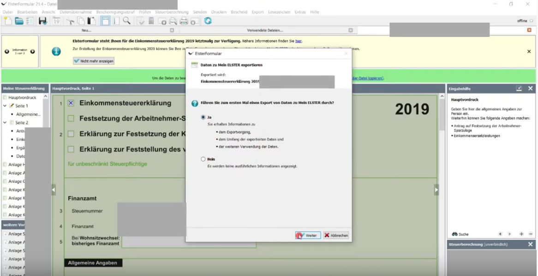Select Hauptvordruck in the tree

pyautogui.click(x=22, y=97)
